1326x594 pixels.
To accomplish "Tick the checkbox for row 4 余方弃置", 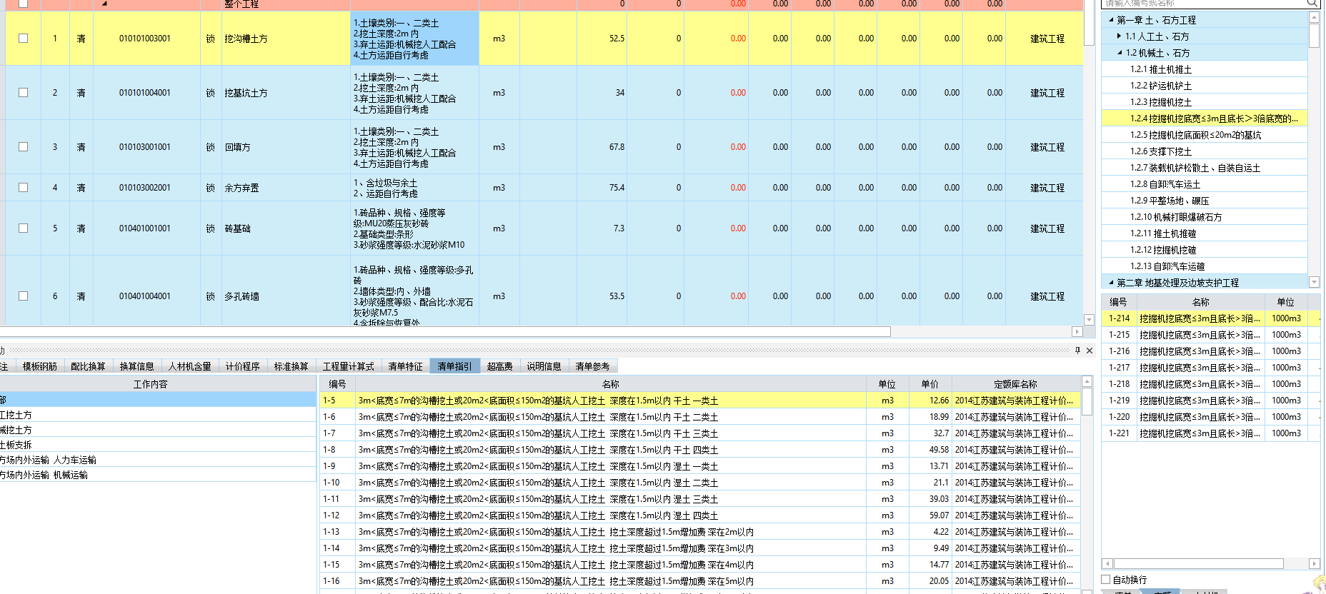I will [24, 188].
